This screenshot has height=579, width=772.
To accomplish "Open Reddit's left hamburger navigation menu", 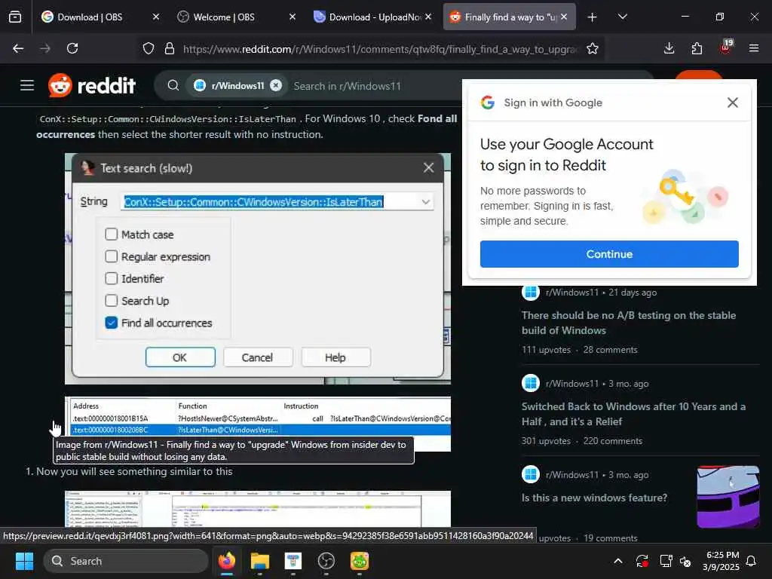I will tap(27, 85).
